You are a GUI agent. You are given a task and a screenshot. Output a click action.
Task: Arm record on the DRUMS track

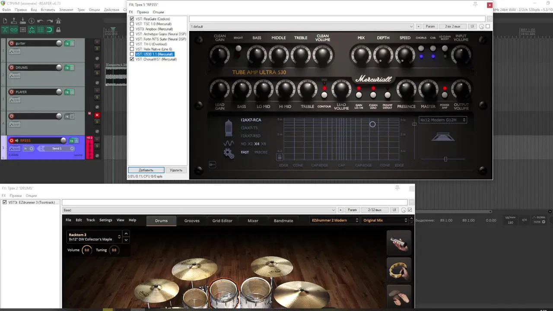(x=12, y=67)
